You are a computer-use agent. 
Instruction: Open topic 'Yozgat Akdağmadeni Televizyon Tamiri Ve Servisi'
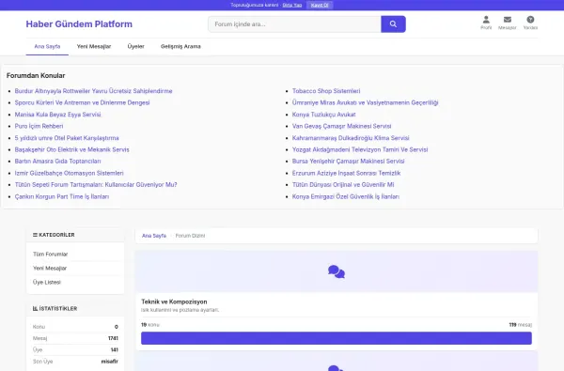tap(360, 149)
